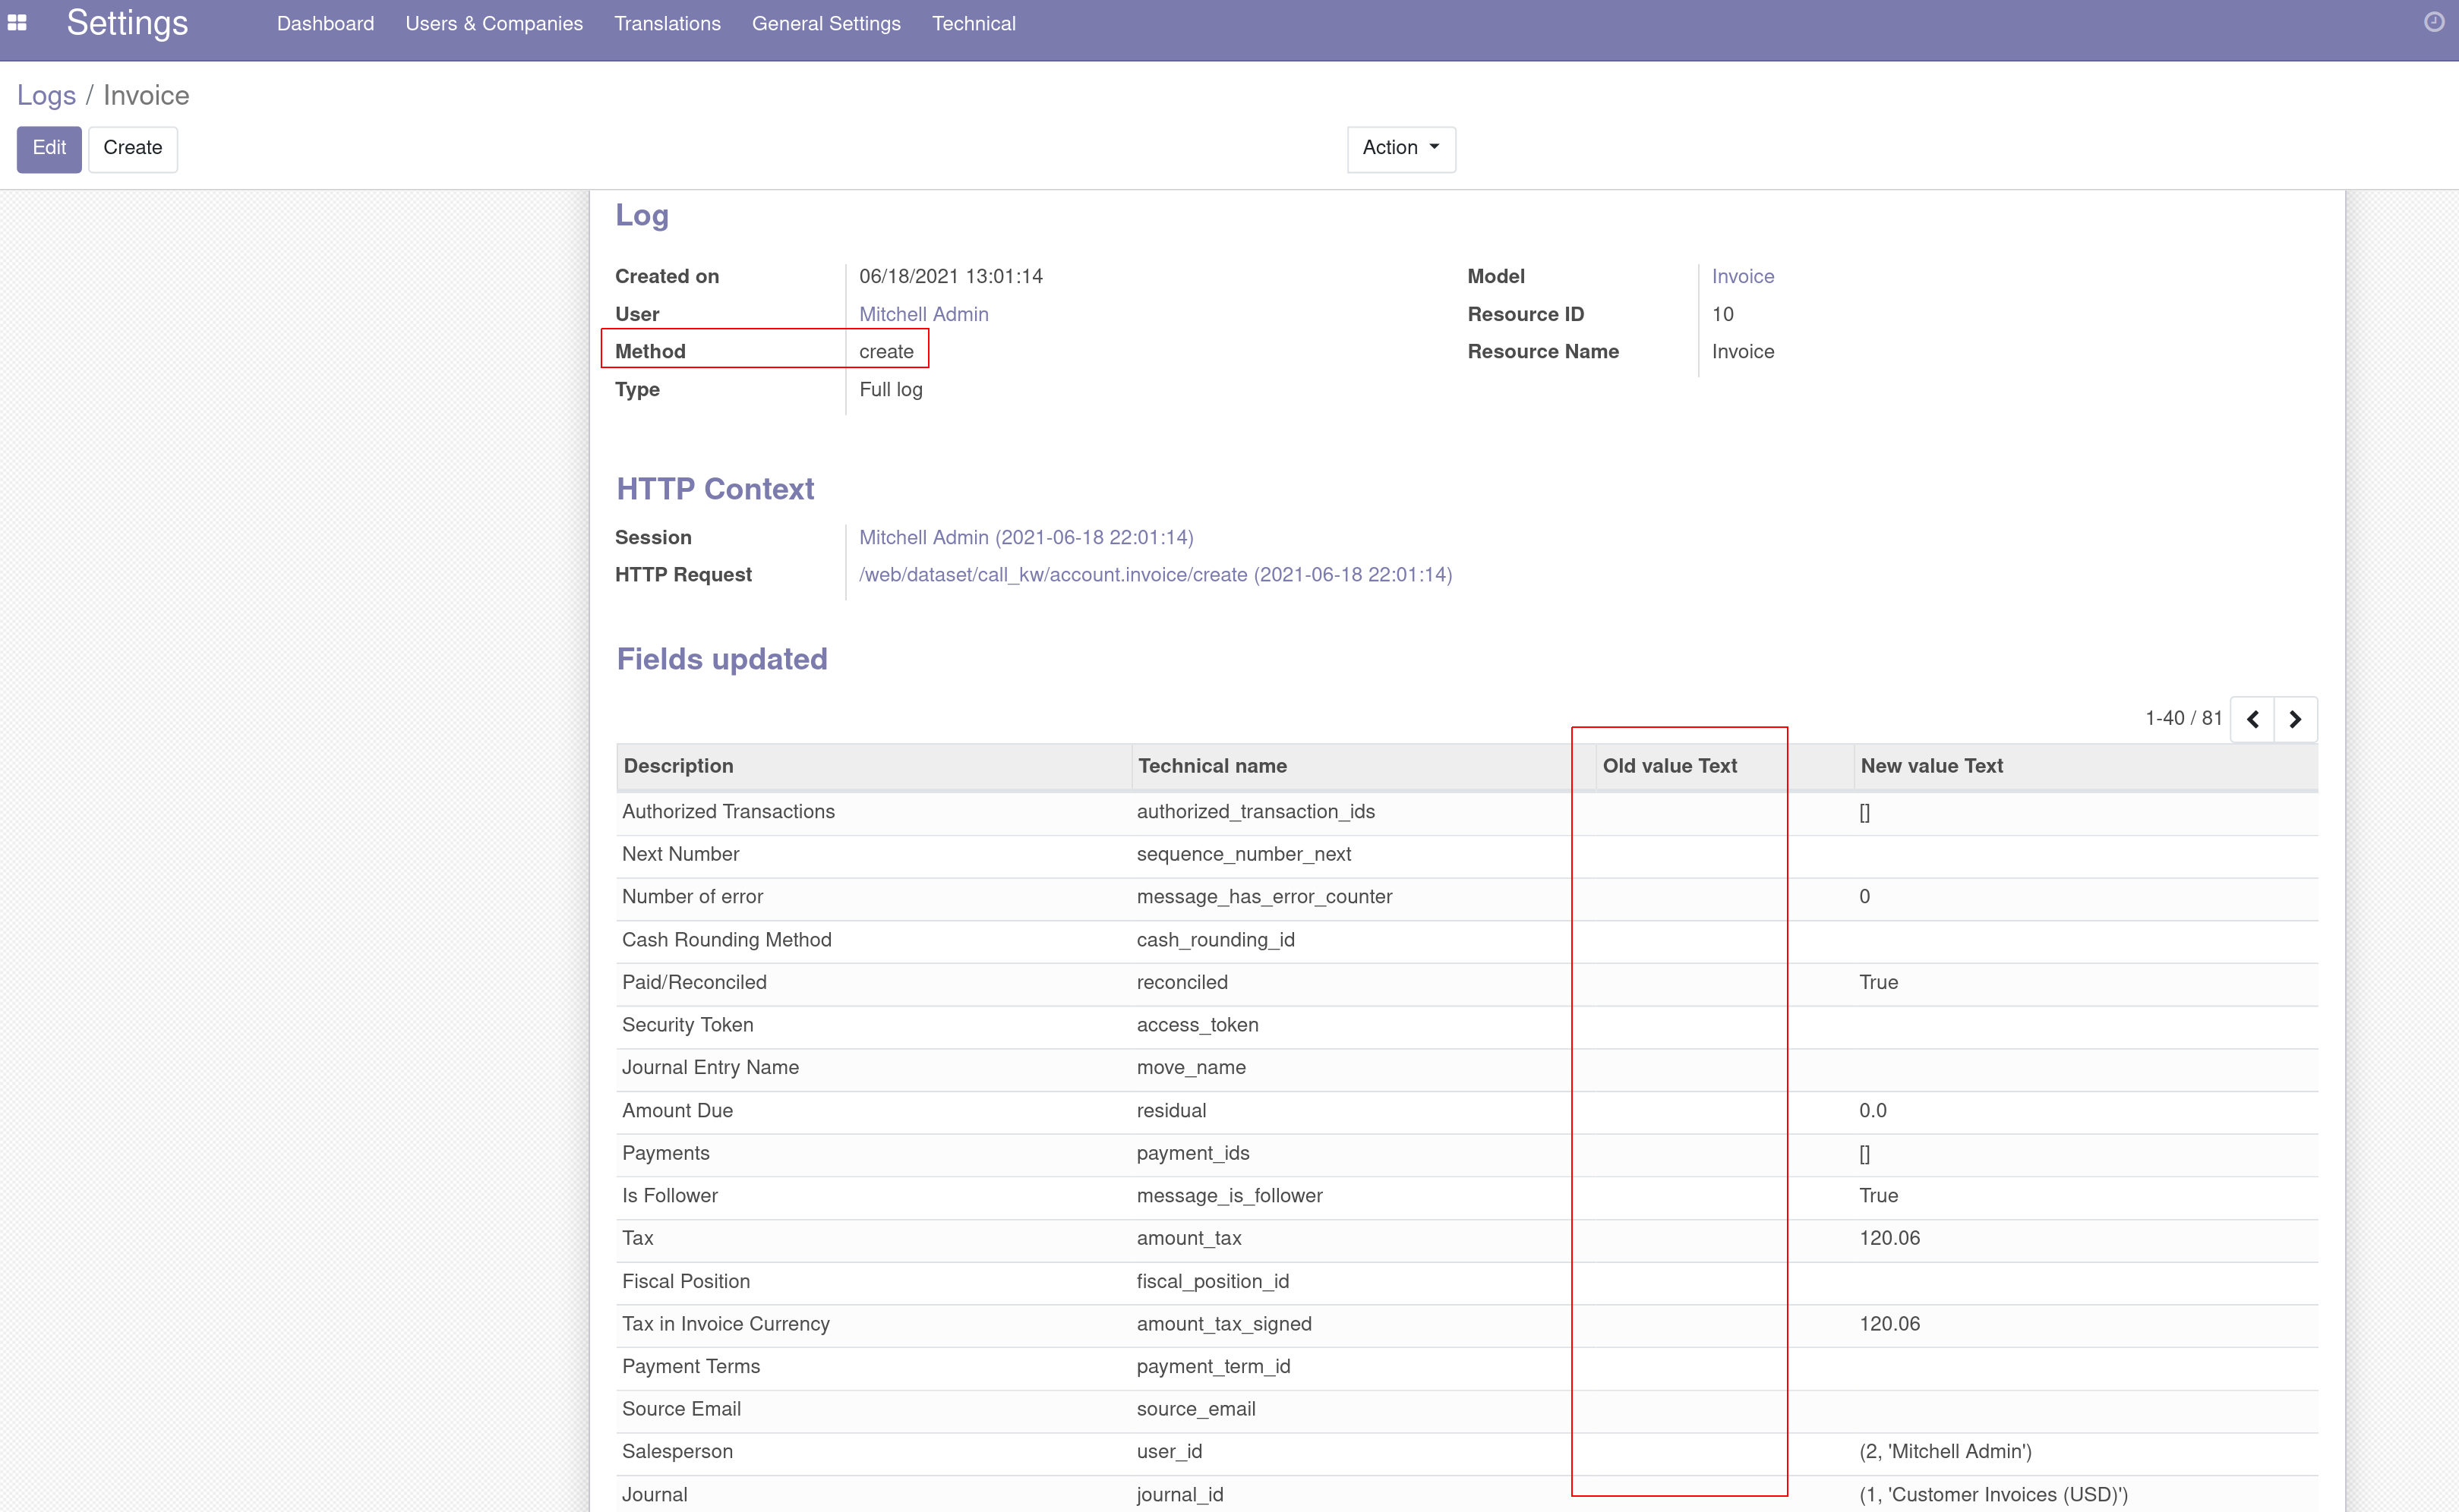Open the HTTP Request link
Screen dimensions: 2459x1512
point(1154,575)
